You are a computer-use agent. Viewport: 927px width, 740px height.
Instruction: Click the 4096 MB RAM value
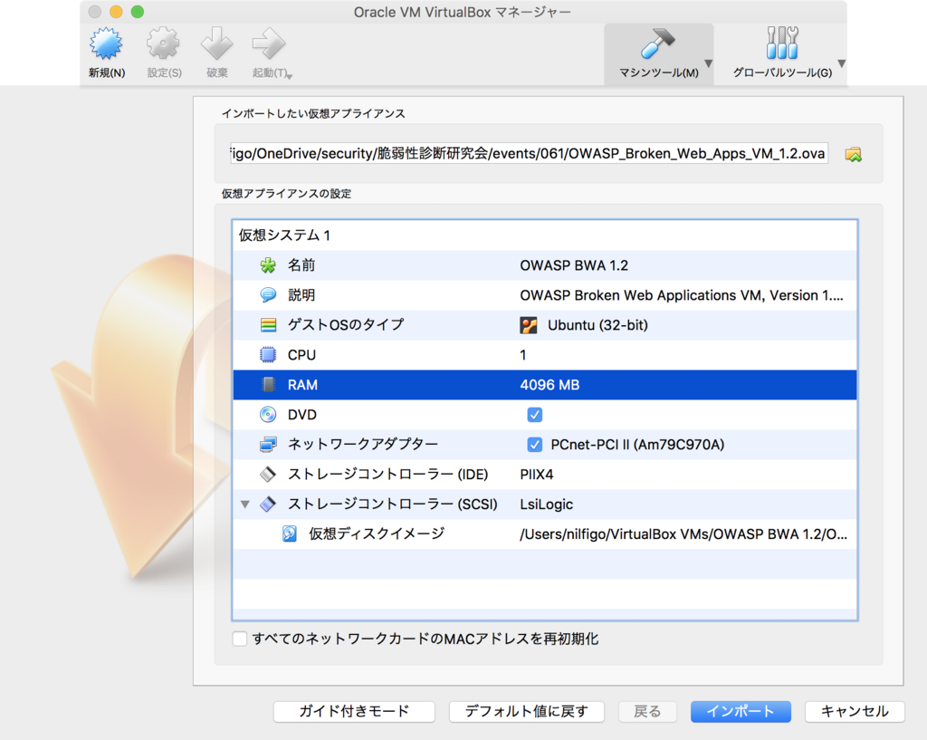[x=550, y=385]
